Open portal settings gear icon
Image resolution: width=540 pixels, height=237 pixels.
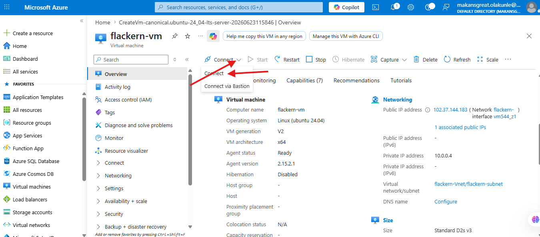tap(411, 7)
